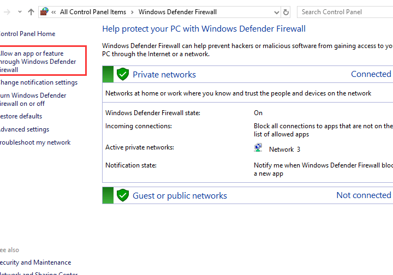Viewport: 393px width, 275px height.
Task: Select the Network 3 text
Action: pos(284,150)
